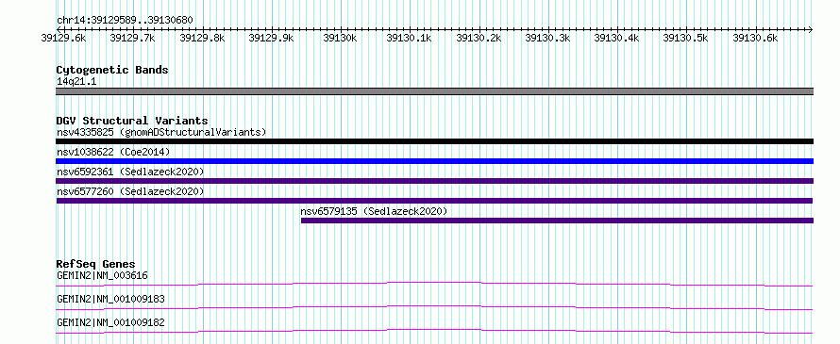The image size is (840, 344).
Task: Click the chr14:39129589..39130680 region label
Action: pyautogui.click(x=125, y=20)
